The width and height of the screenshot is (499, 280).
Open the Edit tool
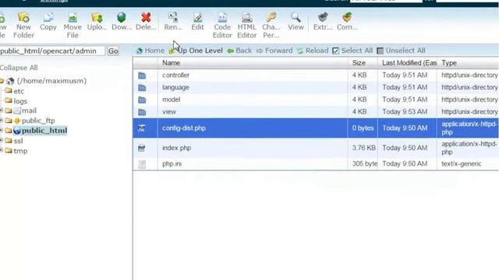(x=197, y=22)
